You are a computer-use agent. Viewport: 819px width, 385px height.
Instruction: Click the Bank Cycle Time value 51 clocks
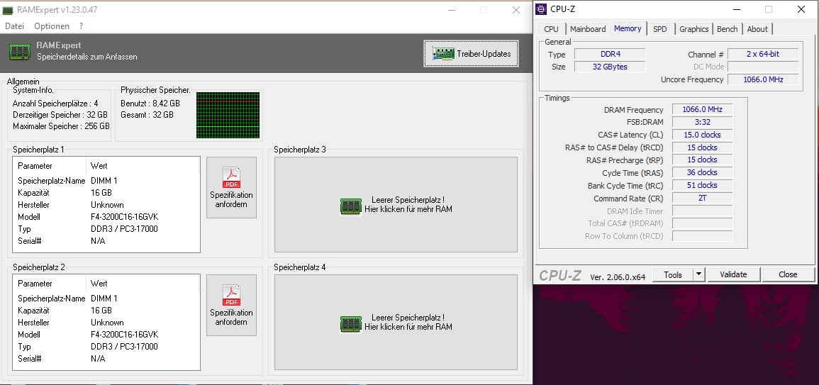pyautogui.click(x=702, y=185)
